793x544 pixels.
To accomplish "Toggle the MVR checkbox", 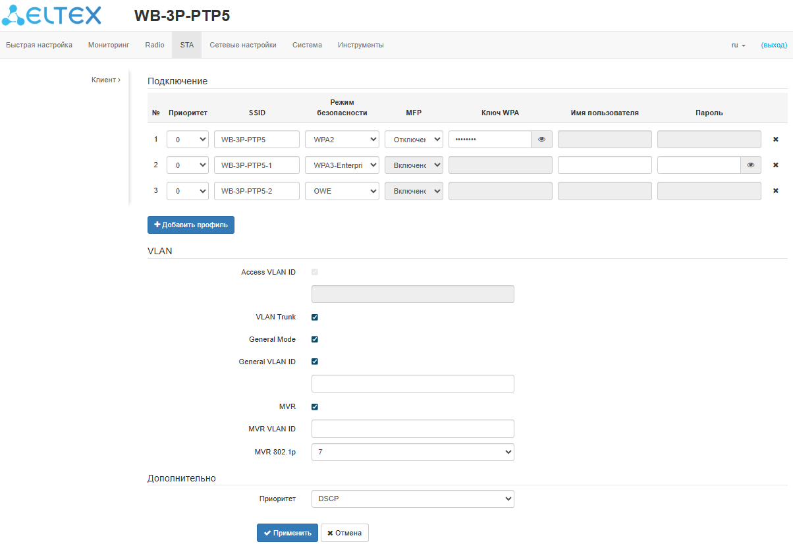I will (x=315, y=407).
